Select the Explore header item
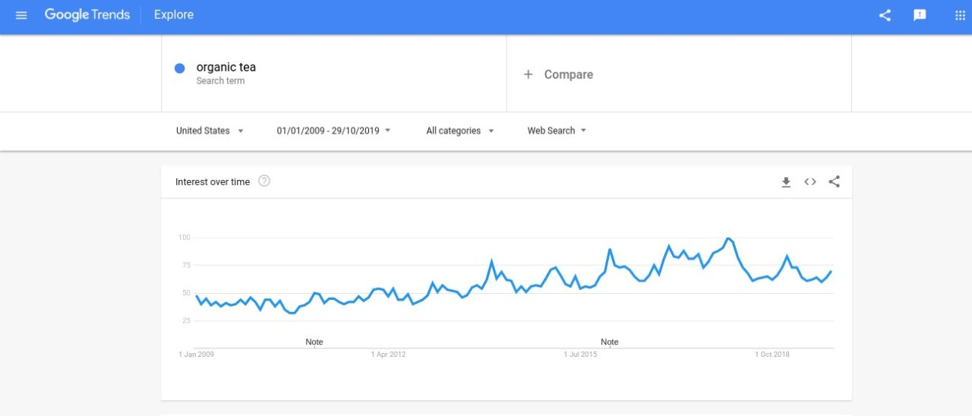The height and width of the screenshot is (416, 972). click(x=173, y=15)
